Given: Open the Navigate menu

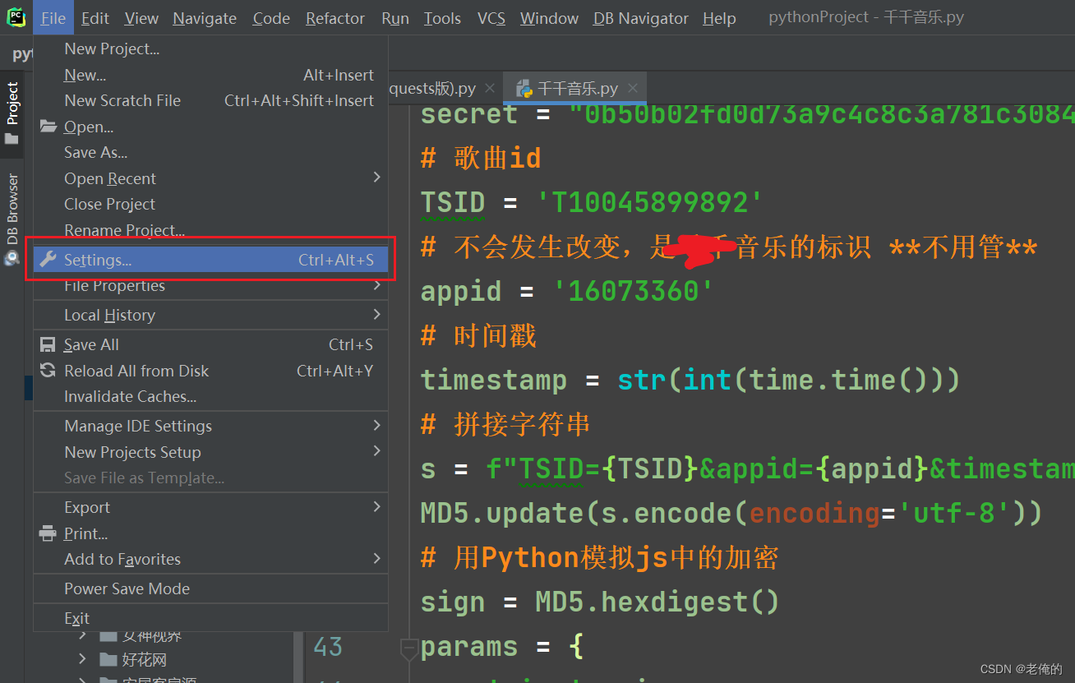Looking at the screenshot, I should (x=205, y=18).
